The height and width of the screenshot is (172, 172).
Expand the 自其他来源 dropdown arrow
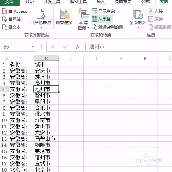(41, 28)
